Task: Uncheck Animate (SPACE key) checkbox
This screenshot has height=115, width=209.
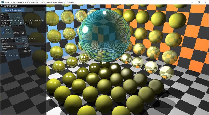Action: click(3, 33)
